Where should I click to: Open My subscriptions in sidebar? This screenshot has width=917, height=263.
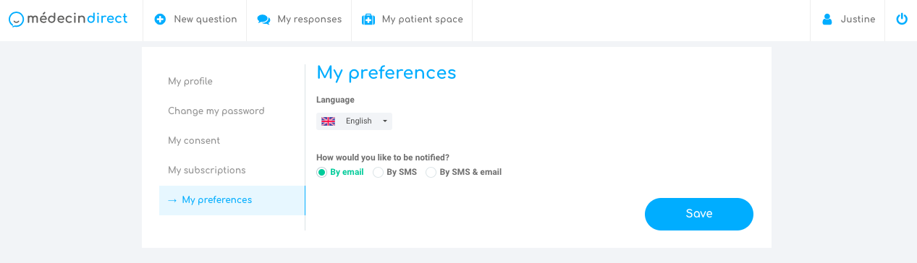click(x=207, y=171)
